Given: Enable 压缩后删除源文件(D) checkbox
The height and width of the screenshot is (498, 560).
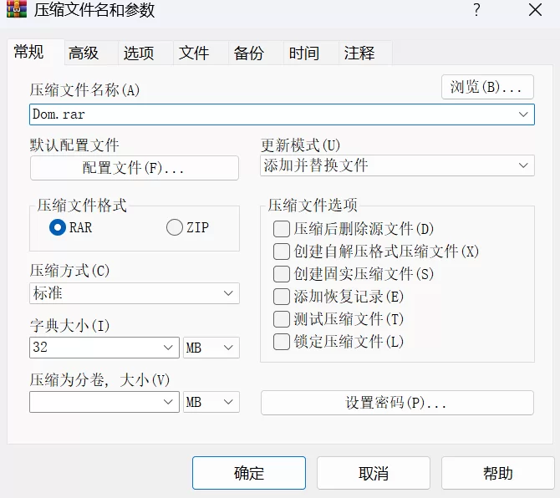Looking at the screenshot, I should (x=282, y=229).
